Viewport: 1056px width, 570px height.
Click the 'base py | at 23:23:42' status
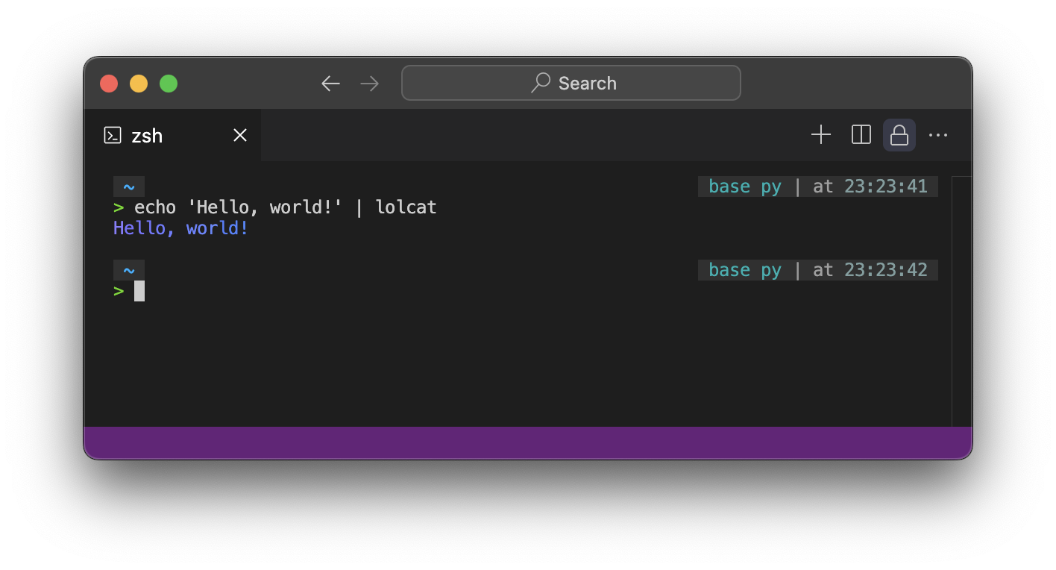pos(818,270)
